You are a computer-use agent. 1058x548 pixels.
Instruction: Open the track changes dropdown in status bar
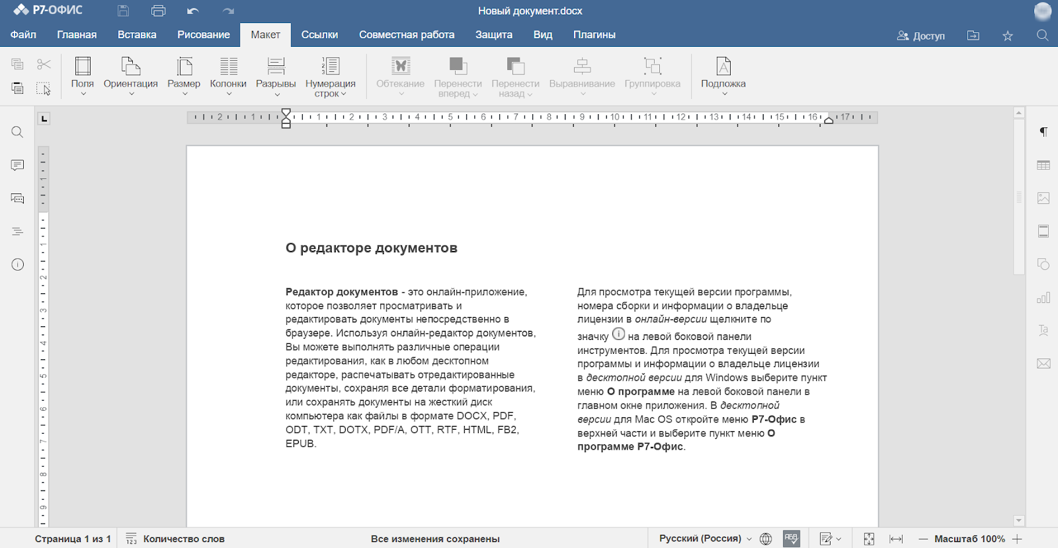point(831,539)
